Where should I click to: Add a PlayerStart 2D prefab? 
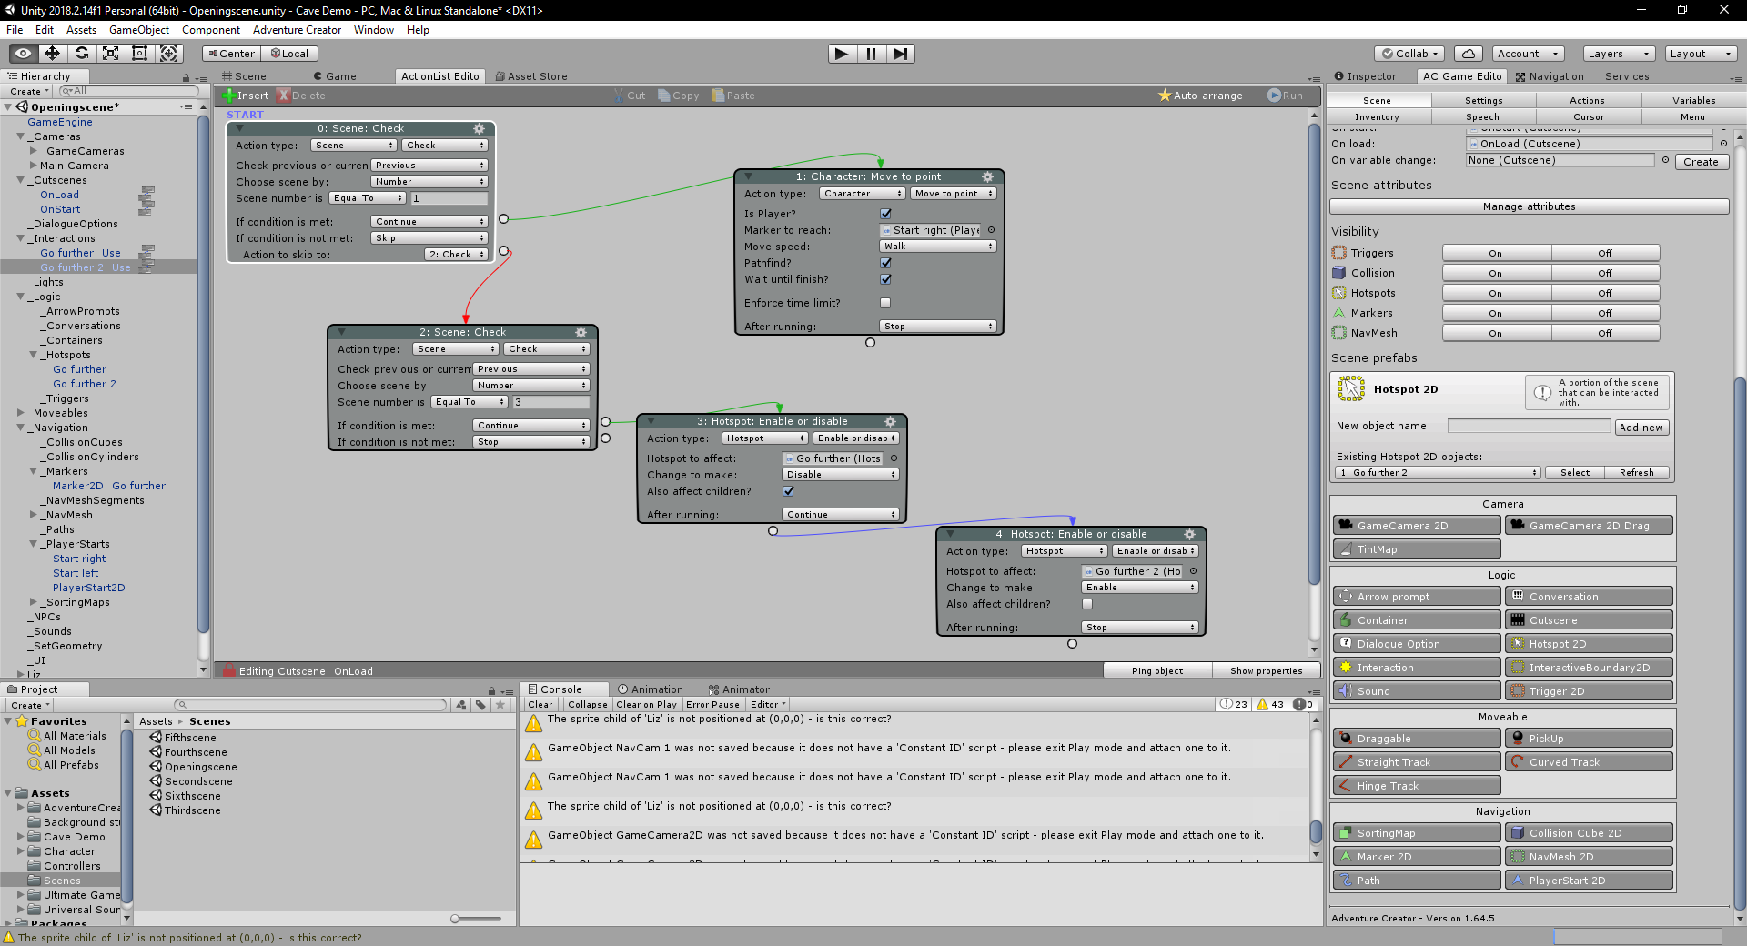pyautogui.click(x=1589, y=881)
